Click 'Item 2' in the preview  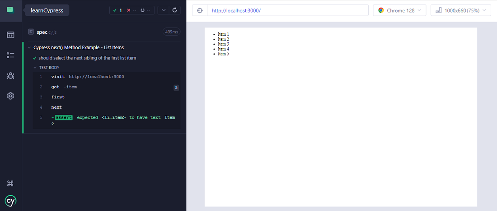[x=223, y=39]
